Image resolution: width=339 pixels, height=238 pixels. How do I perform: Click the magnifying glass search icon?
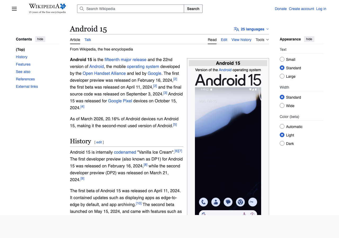[x=82, y=9]
